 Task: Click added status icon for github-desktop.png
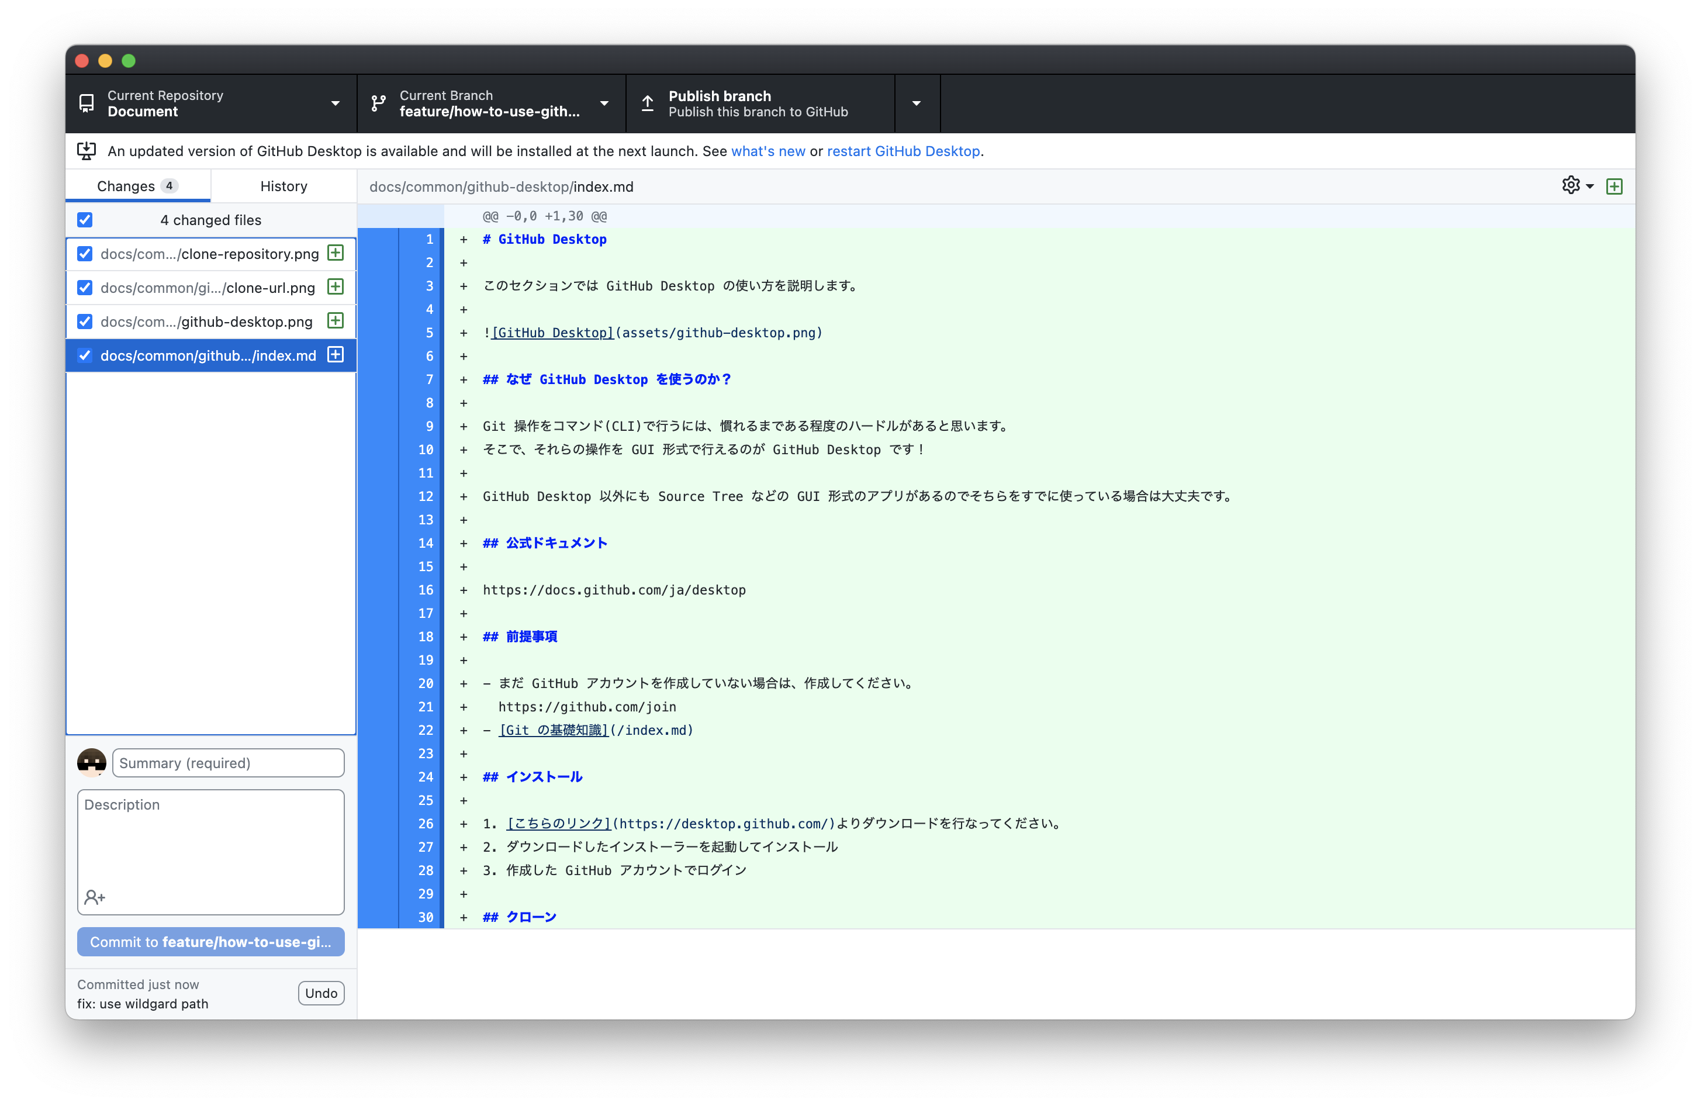pyautogui.click(x=335, y=320)
